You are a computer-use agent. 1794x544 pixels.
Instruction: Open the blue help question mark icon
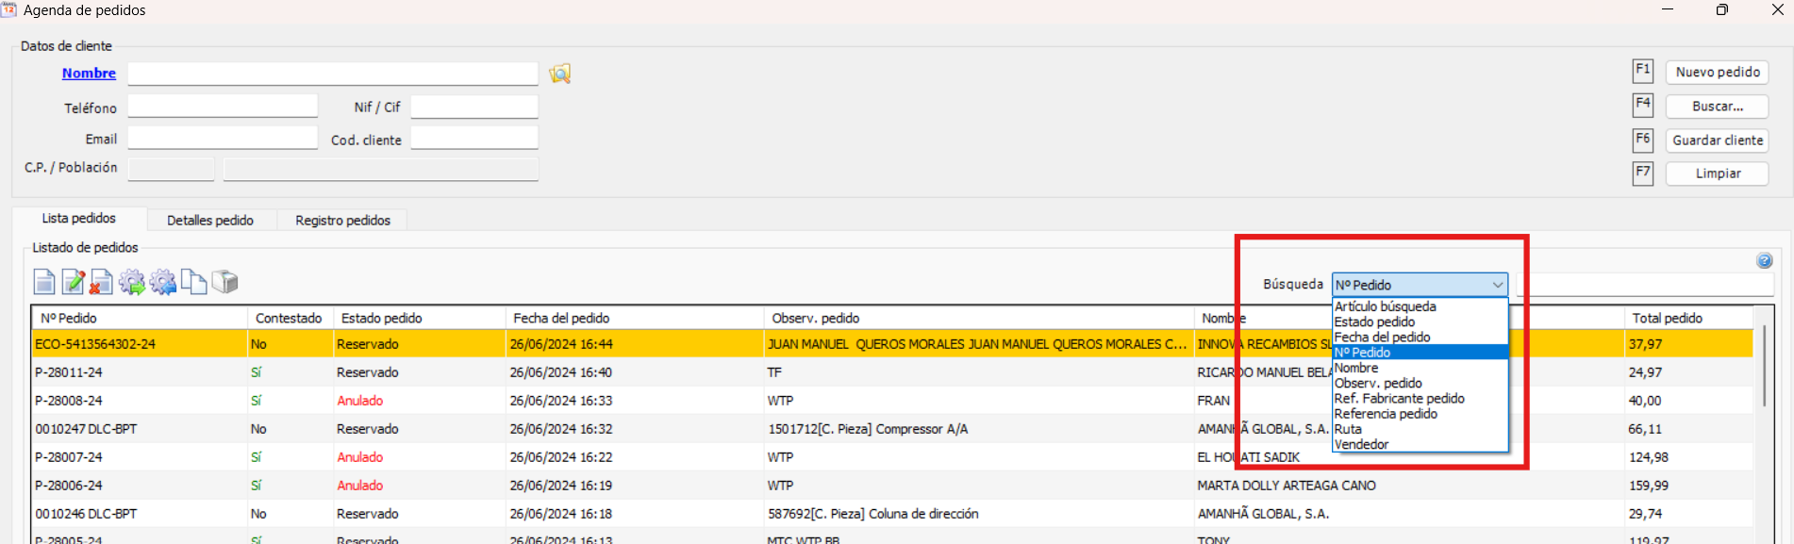(x=1764, y=261)
